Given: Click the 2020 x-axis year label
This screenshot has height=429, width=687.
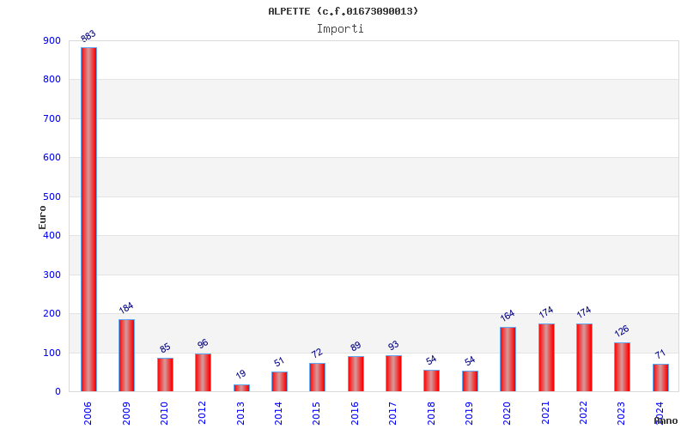Looking at the screenshot, I should (507, 414).
